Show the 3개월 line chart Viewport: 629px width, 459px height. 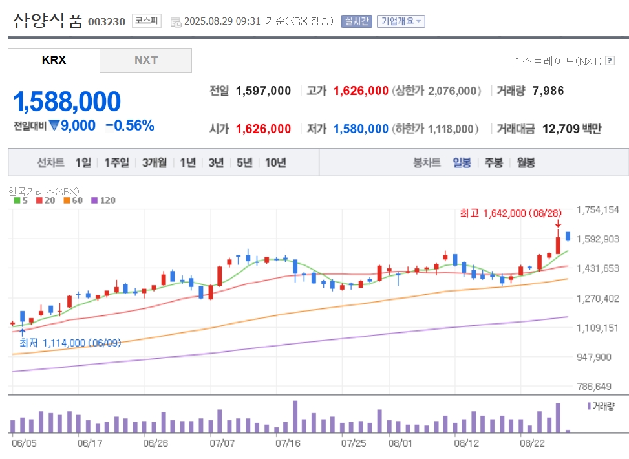(155, 162)
